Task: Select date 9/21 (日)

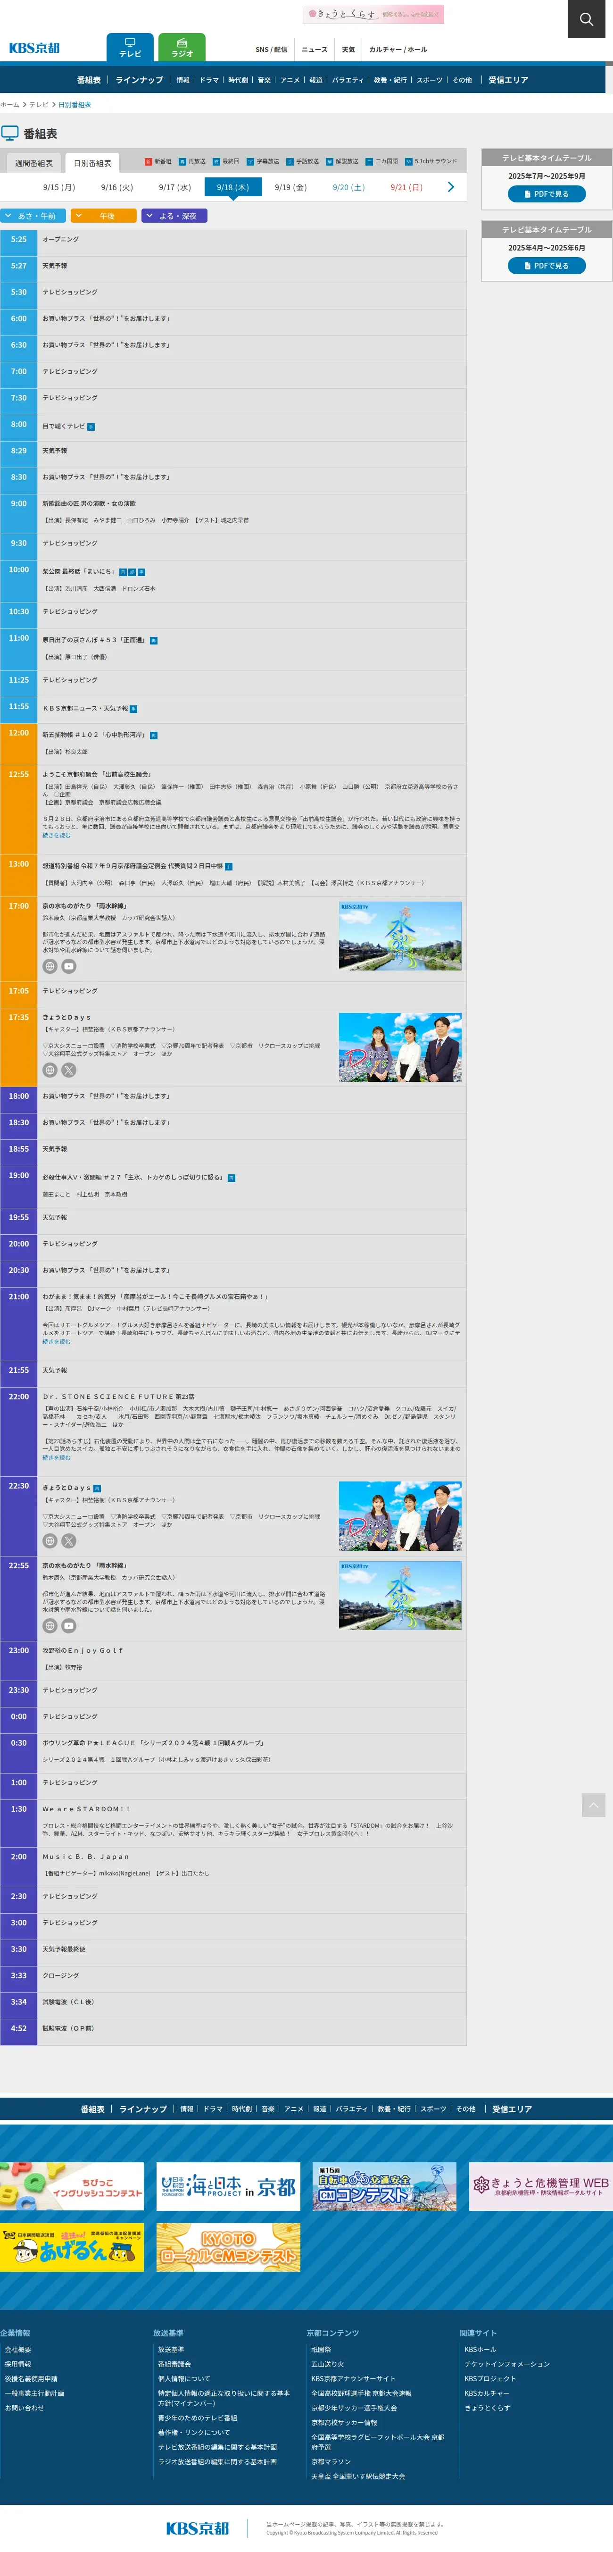Action: coord(406,187)
